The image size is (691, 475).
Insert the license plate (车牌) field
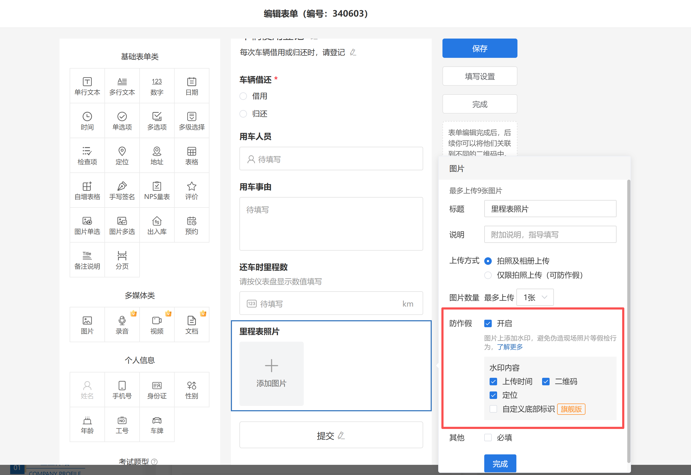(x=157, y=425)
